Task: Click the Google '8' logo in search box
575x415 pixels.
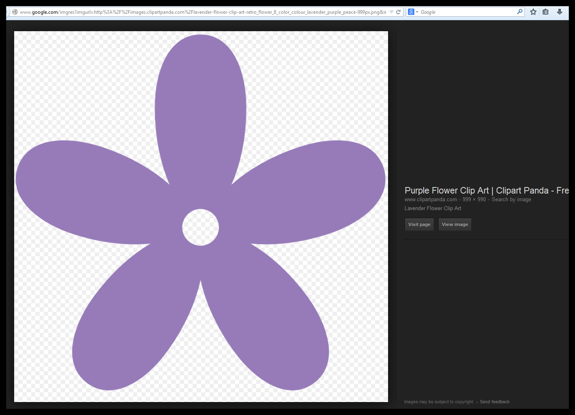Action: coord(411,12)
